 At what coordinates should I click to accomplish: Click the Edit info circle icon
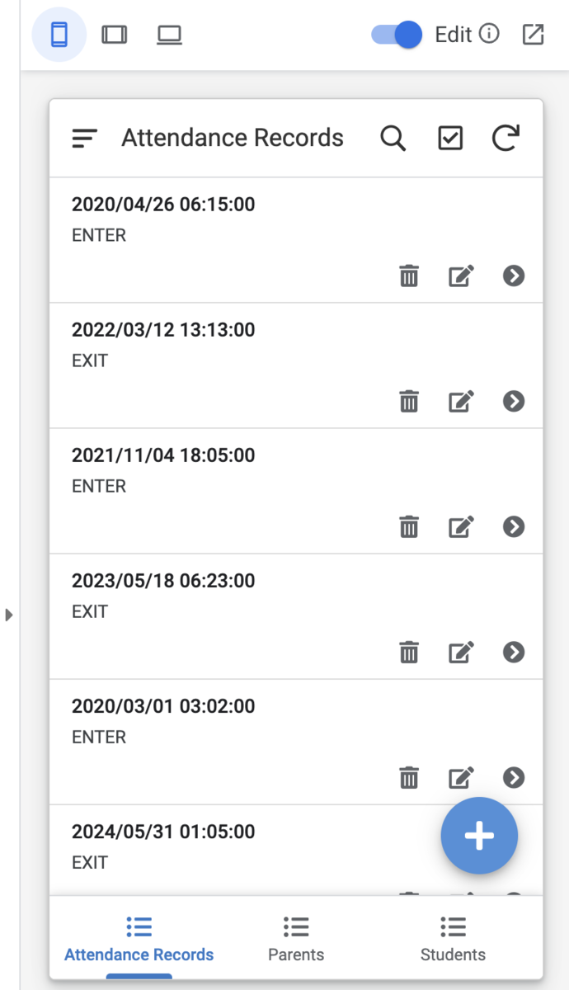tap(489, 34)
